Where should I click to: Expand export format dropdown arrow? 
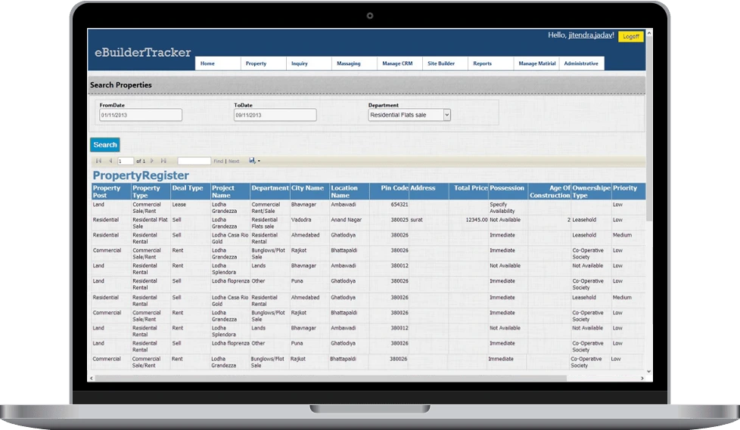pyautogui.click(x=259, y=161)
